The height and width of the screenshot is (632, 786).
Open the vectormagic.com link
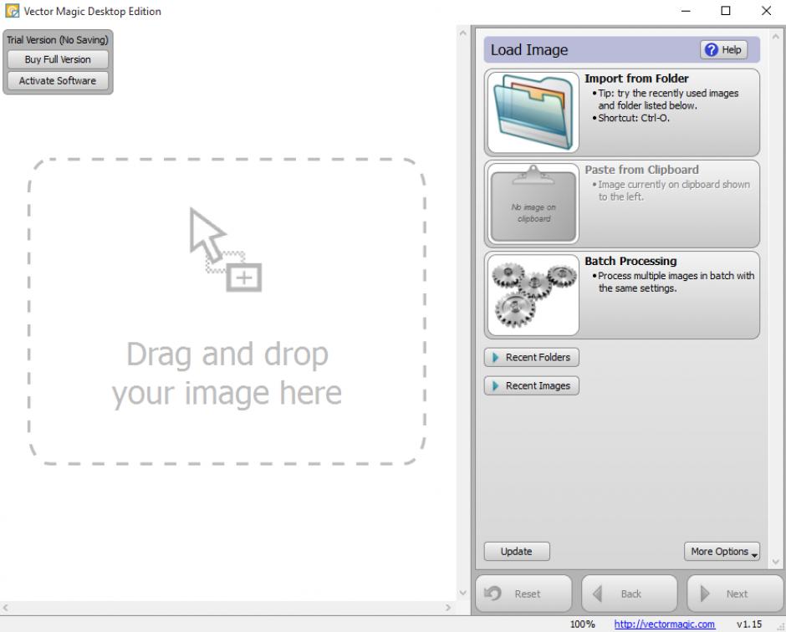(x=664, y=624)
